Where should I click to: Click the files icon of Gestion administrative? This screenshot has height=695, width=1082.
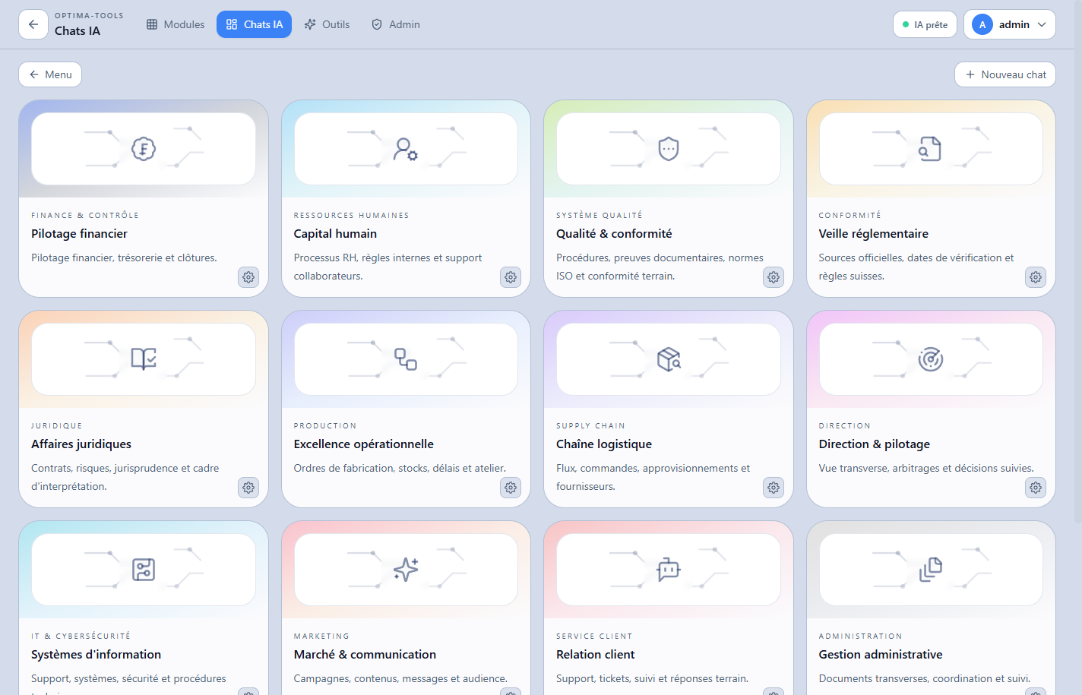click(931, 570)
